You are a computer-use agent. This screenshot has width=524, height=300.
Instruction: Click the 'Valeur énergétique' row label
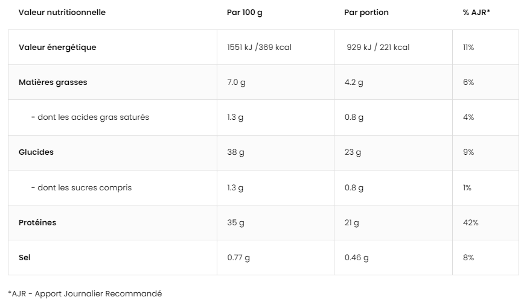(57, 48)
